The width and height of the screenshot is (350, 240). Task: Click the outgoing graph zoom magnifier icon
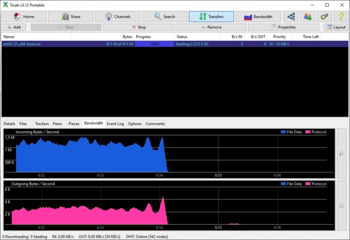click(342, 205)
